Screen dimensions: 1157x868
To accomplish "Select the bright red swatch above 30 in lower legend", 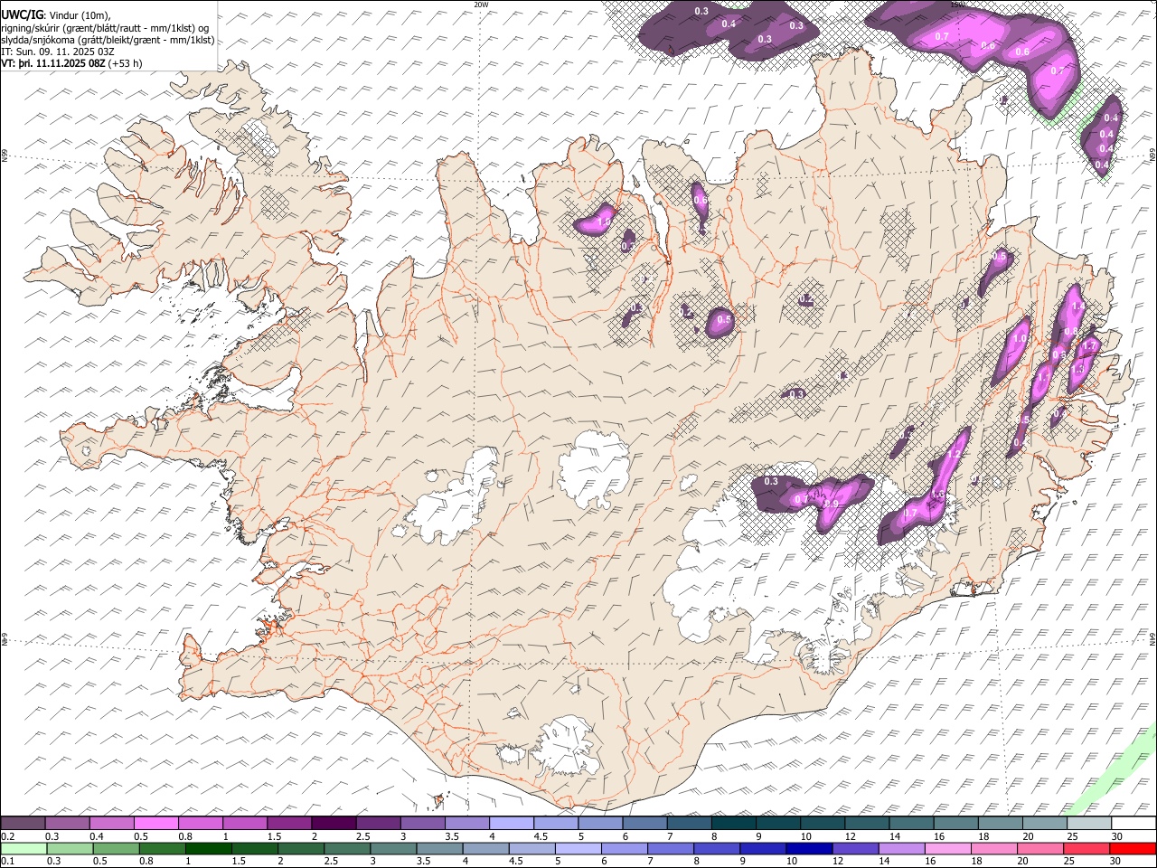I will (x=1133, y=848).
